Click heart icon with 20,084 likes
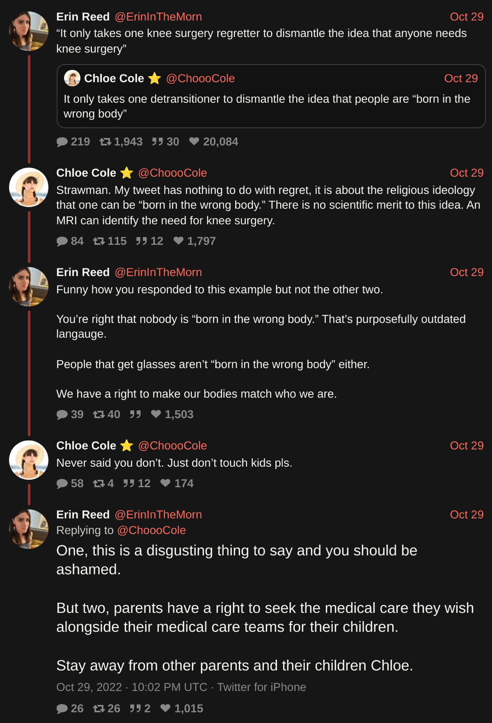 194,141
